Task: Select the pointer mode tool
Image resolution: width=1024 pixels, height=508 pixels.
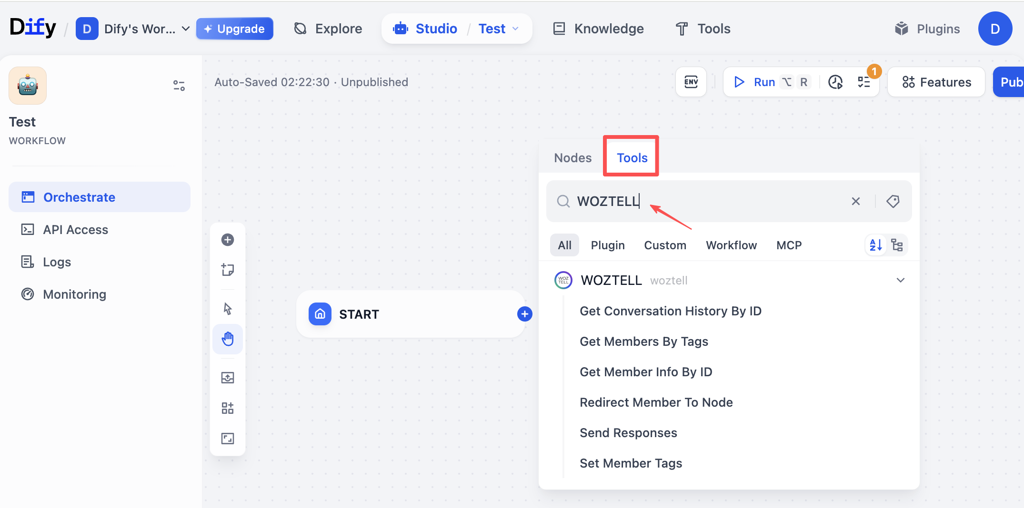Action: pyautogui.click(x=228, y=309)
